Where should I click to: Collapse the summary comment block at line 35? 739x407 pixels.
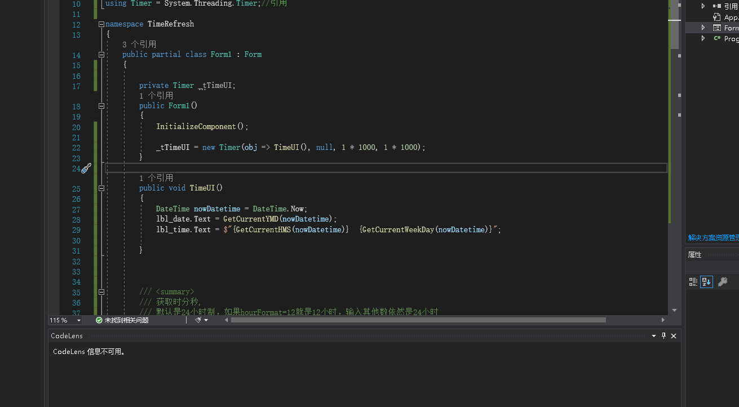(101, 292)
